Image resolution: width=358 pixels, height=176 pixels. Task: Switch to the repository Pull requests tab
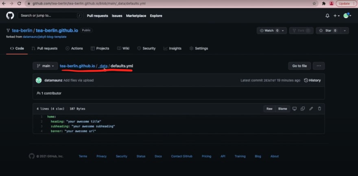pos(44,48)
